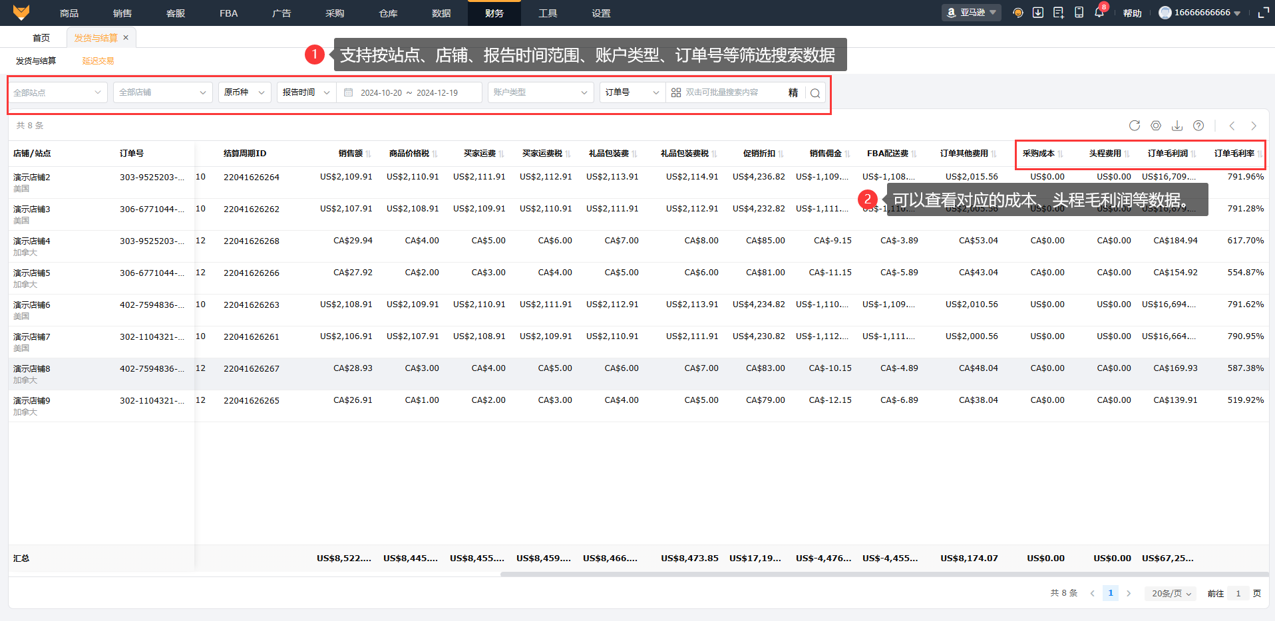This screenshot has width=1275, height=621.
Task: Click the table export download icon
Action: [x=1177, y=126]
